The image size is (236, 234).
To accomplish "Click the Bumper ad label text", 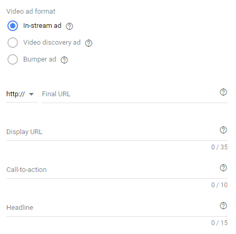I will coord(40,59).
